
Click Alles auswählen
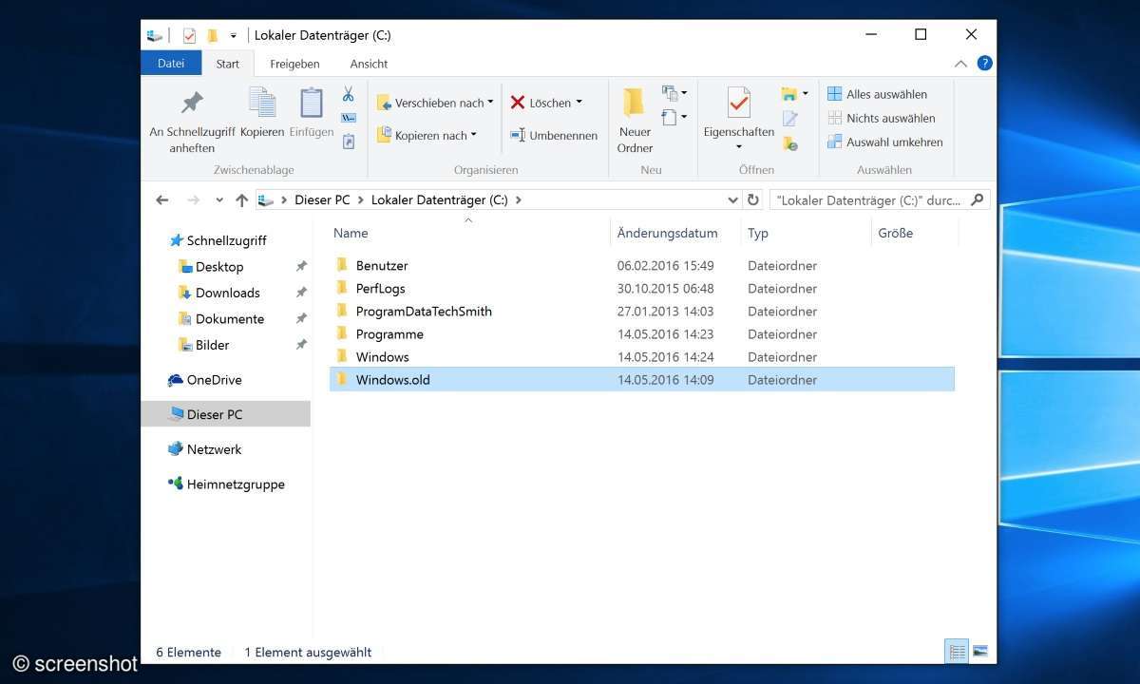click(x=877, y=94)
